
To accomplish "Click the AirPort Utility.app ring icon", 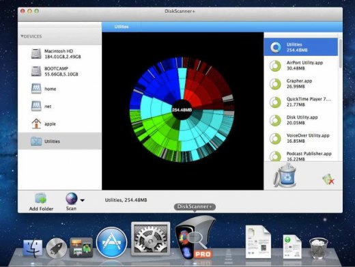I will 275,66.
